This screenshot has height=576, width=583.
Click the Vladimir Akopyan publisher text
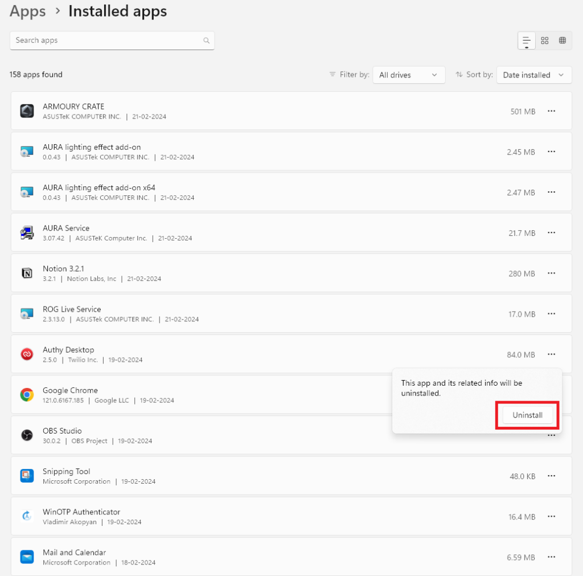click(x=69, y=522)
